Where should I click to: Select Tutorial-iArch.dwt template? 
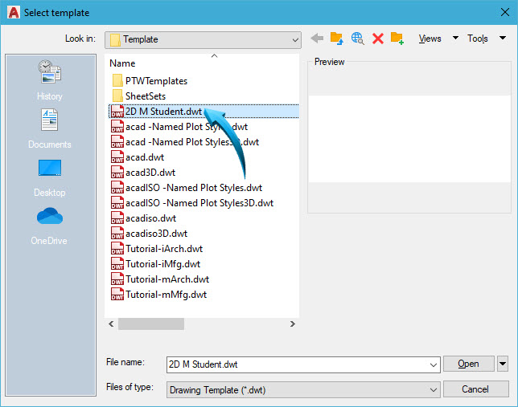[157, 249]
